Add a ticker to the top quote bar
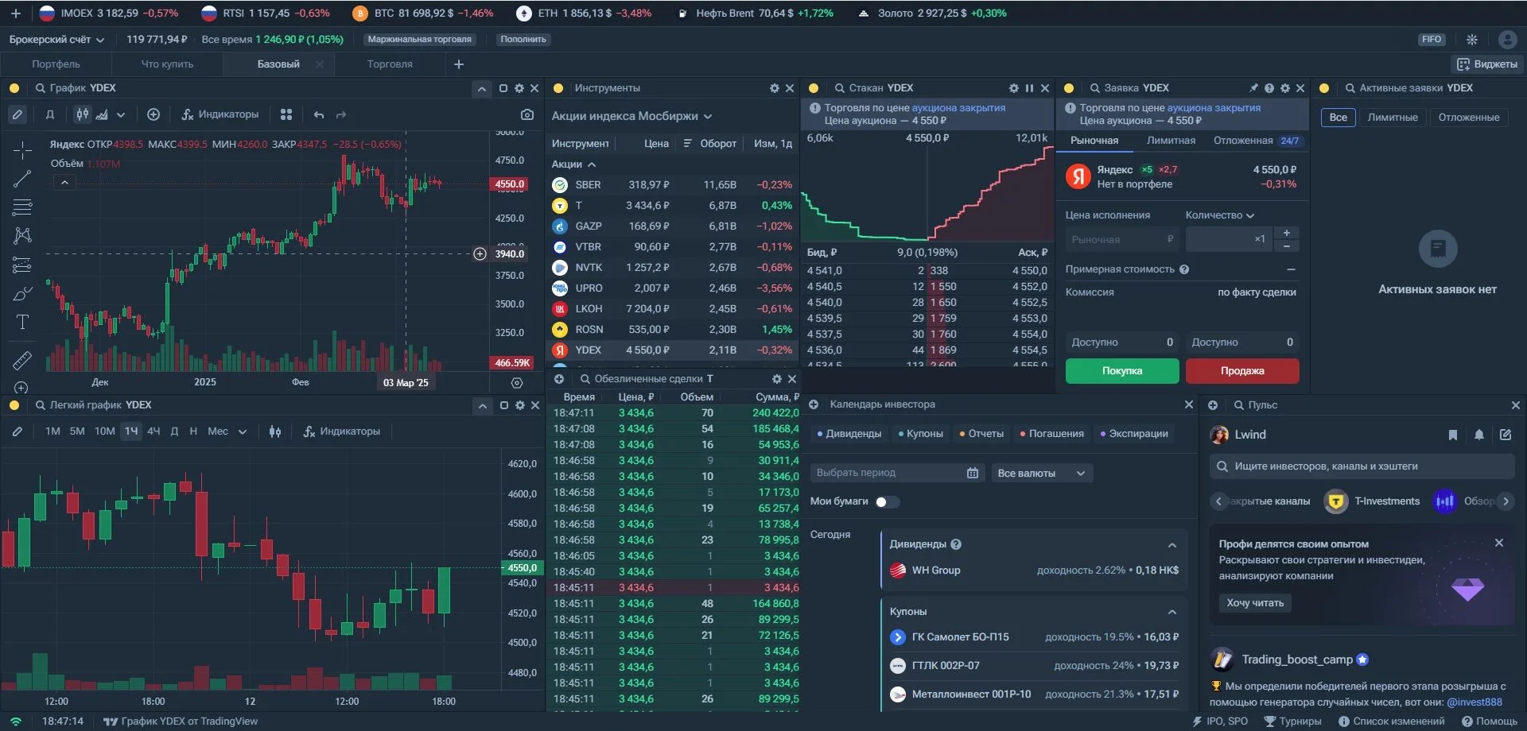 click(15, 13)
